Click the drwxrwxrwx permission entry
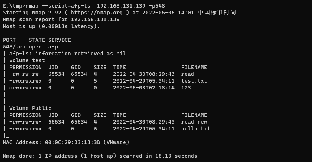The image size is (312, 162). pos(26,88)
